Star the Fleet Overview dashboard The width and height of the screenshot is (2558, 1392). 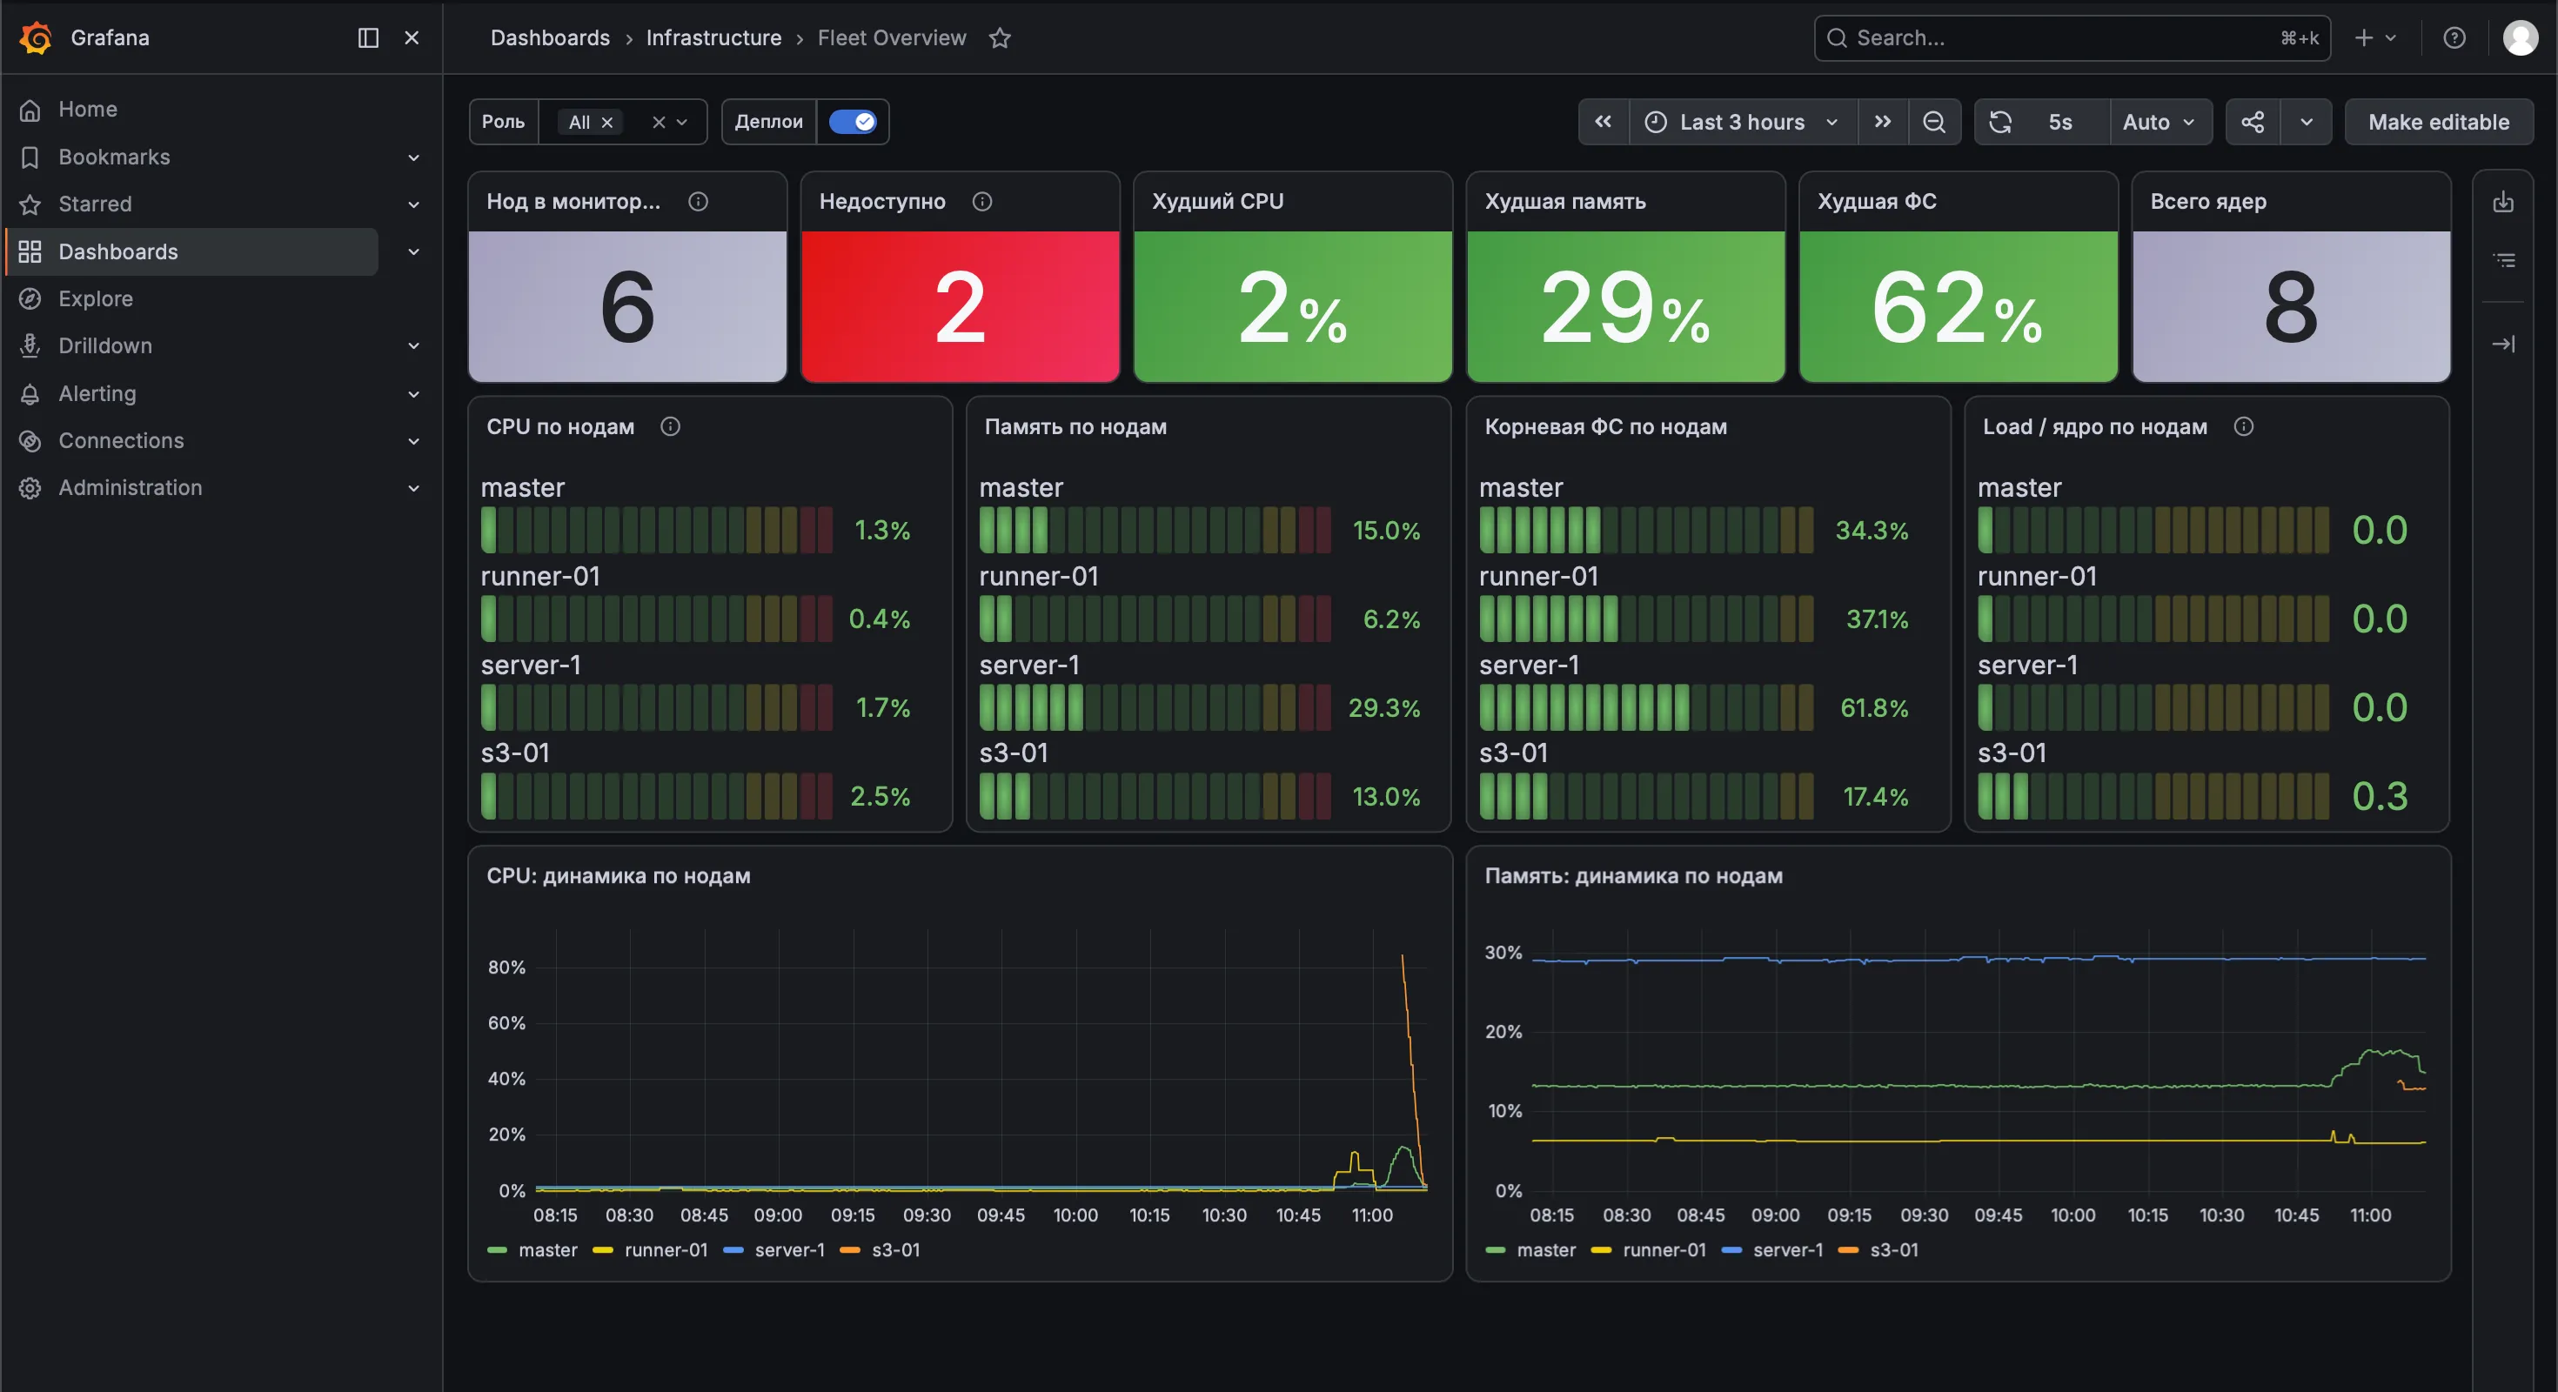coord(1000,37)
